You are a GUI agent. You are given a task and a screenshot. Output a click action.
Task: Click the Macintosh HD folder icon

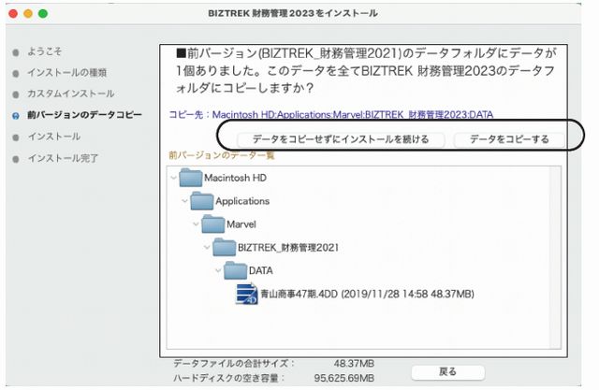click(x=190, y=178)
